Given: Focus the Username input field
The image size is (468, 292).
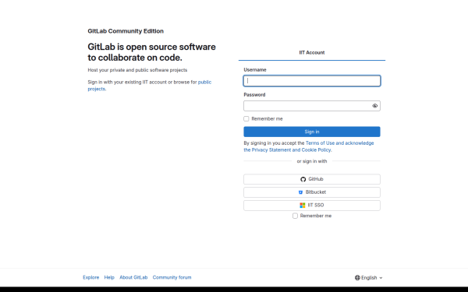Looking at the screenshot, I should [312, 81].
